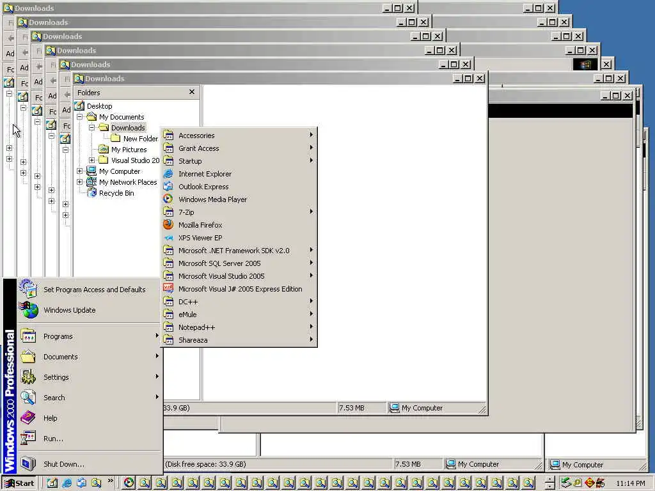Select Recycle Bin in the folder tree

[x=116, y=193]
